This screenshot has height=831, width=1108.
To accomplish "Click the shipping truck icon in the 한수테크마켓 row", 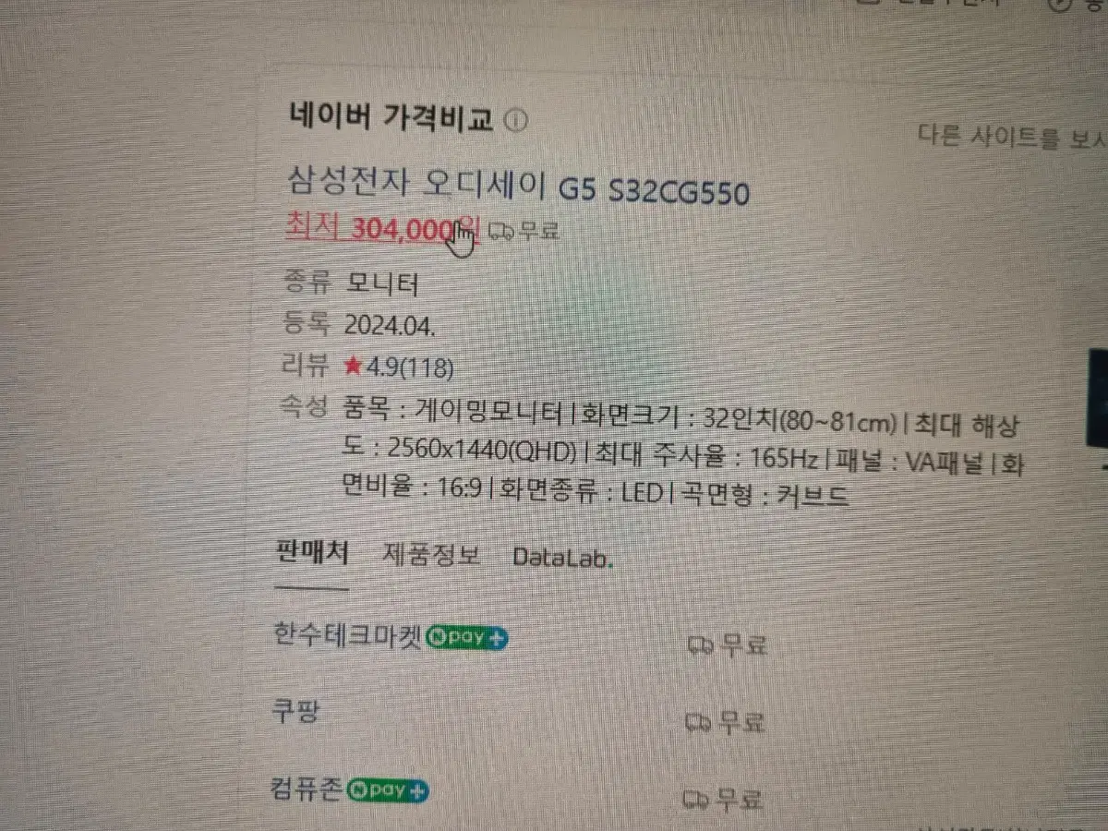I will [x=703, y=645].
